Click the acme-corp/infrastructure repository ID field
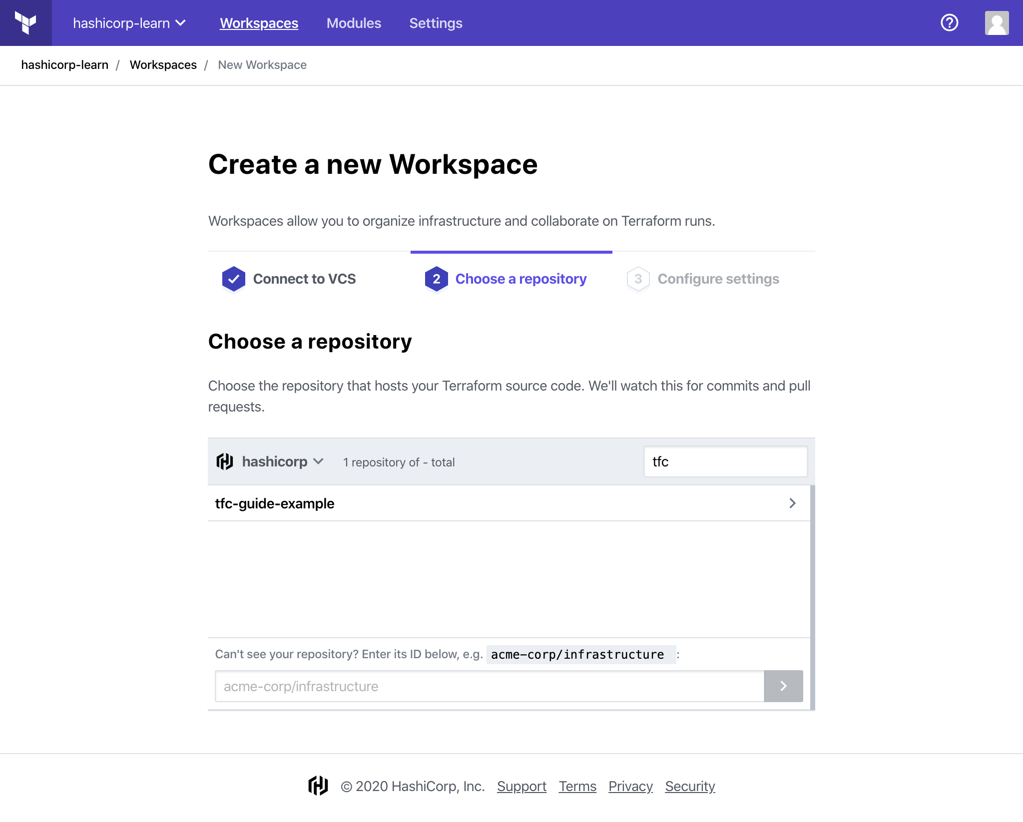The height and width of the screenshot is (822, 1023). [490, 686]
